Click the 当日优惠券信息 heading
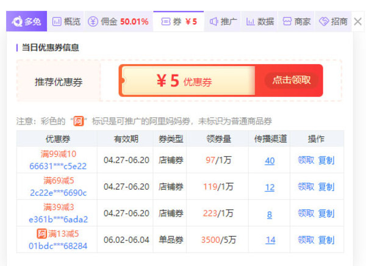This screenshot has width=366, height=266. pyautogui.click(x=50, y=48)
